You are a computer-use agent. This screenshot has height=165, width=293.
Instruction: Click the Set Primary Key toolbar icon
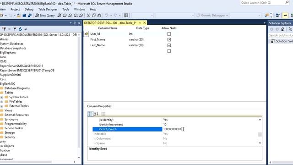tap(285, 15)
